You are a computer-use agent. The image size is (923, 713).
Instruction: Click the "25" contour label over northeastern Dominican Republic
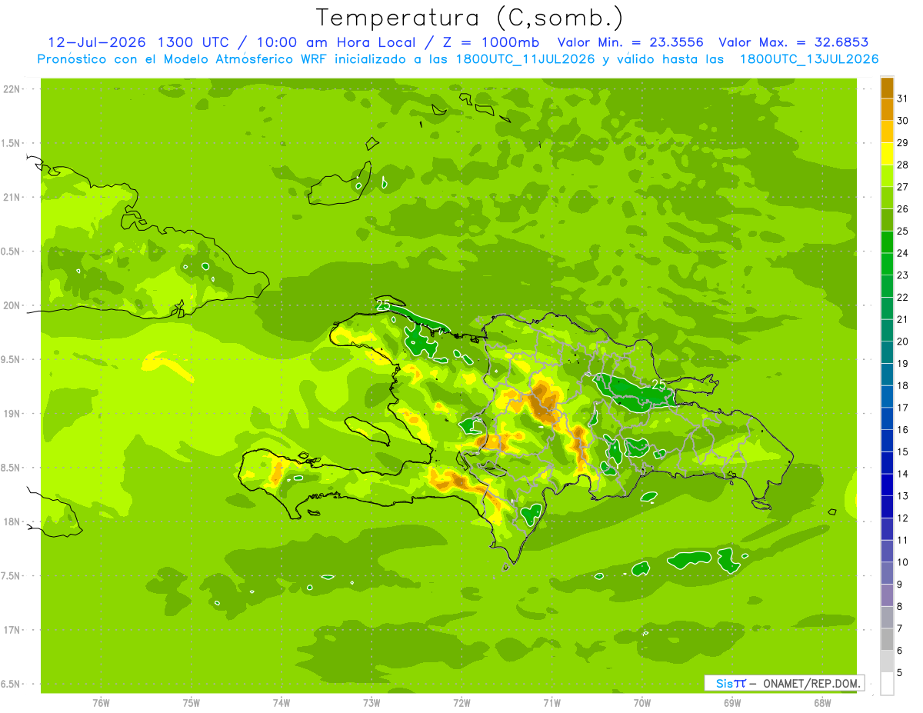(658, 383)
